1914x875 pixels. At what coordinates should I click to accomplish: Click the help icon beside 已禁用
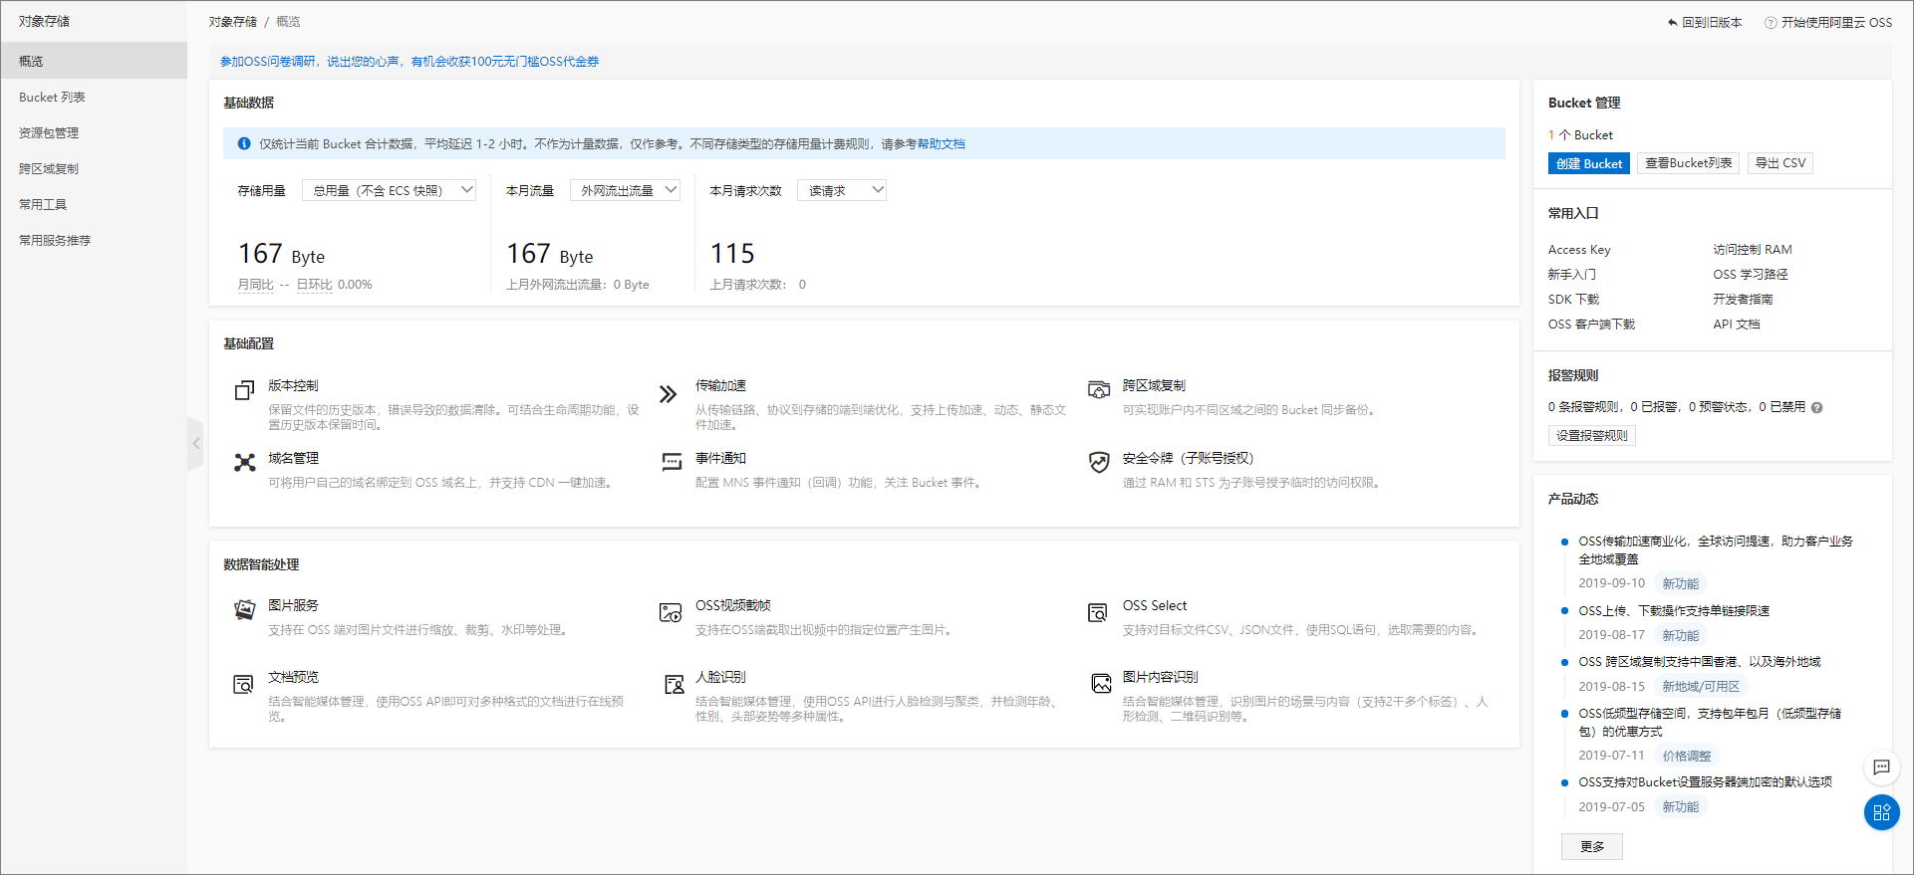[1816, 407]
